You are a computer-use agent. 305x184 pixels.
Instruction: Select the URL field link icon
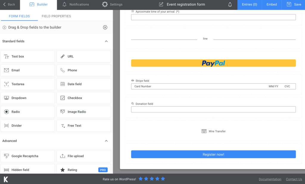63,56
